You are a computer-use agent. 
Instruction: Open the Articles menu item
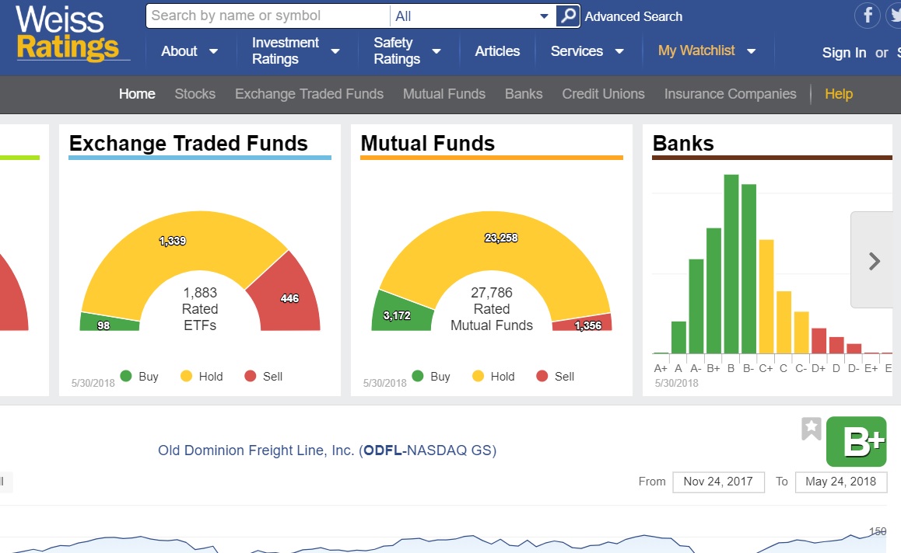(x=497, y=51)
